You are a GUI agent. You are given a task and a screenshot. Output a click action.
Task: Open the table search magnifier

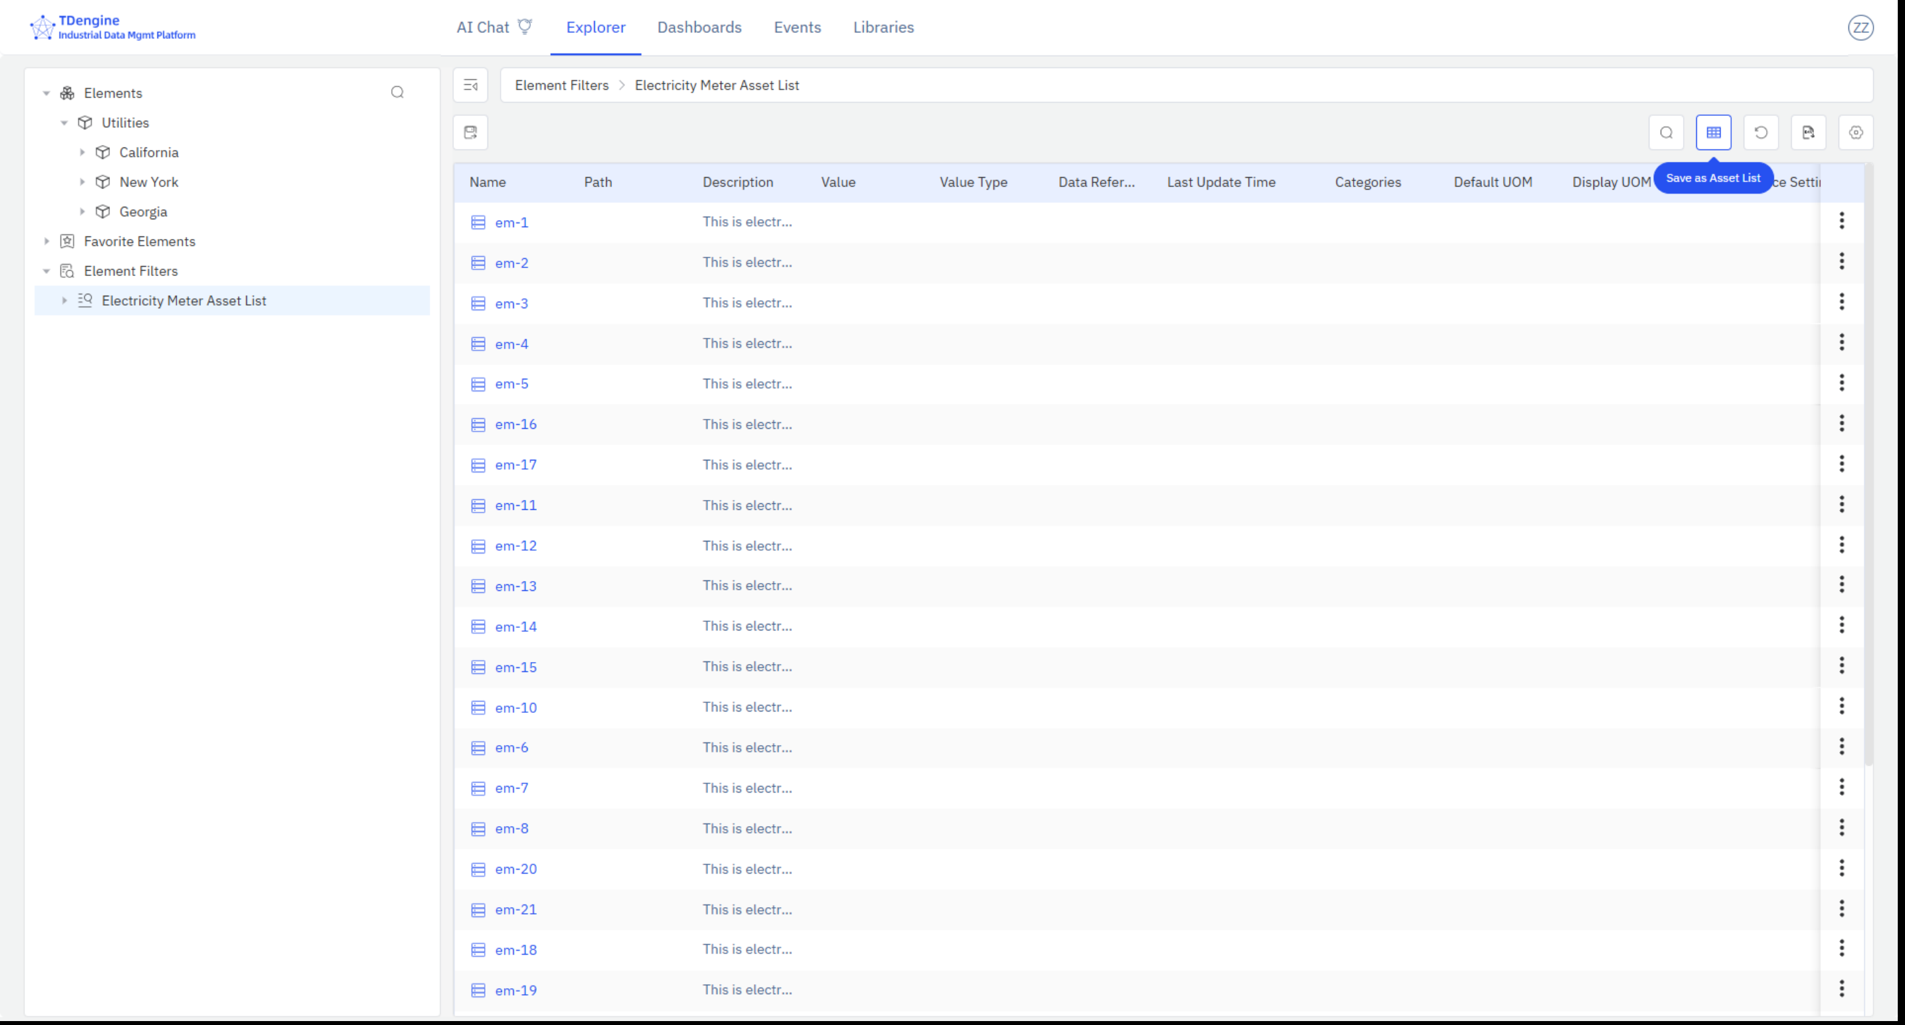(x=1666, y=132)
